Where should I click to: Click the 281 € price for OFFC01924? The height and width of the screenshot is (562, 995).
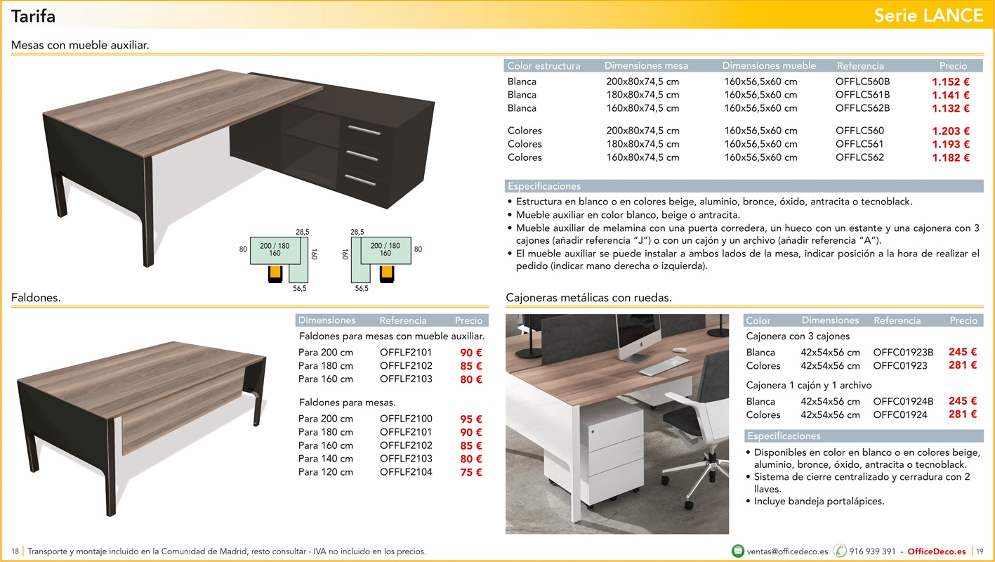point(963,414)
